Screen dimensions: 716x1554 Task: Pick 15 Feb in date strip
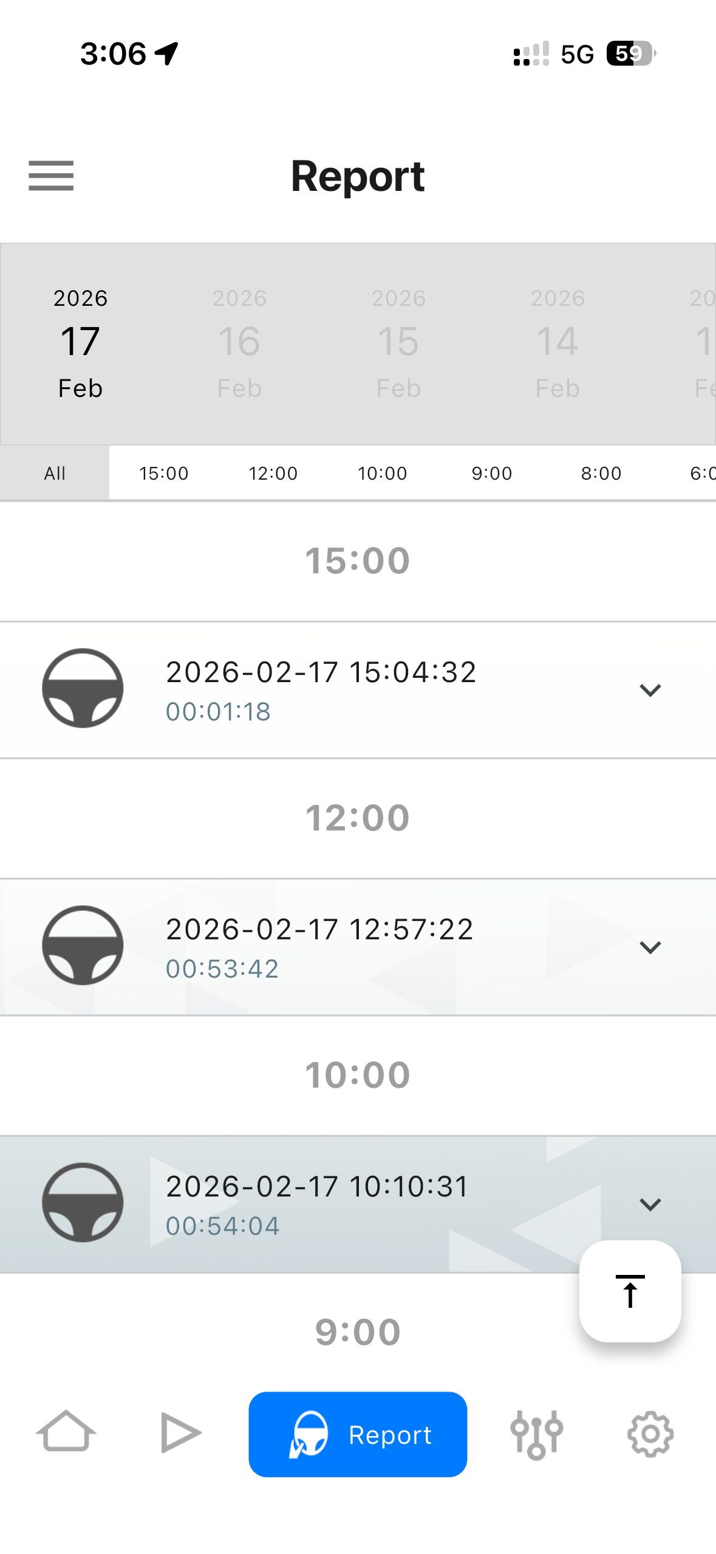click(x=398, y=344)
